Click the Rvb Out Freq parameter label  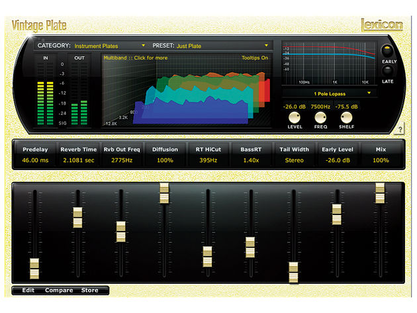[x=122, y=150]
